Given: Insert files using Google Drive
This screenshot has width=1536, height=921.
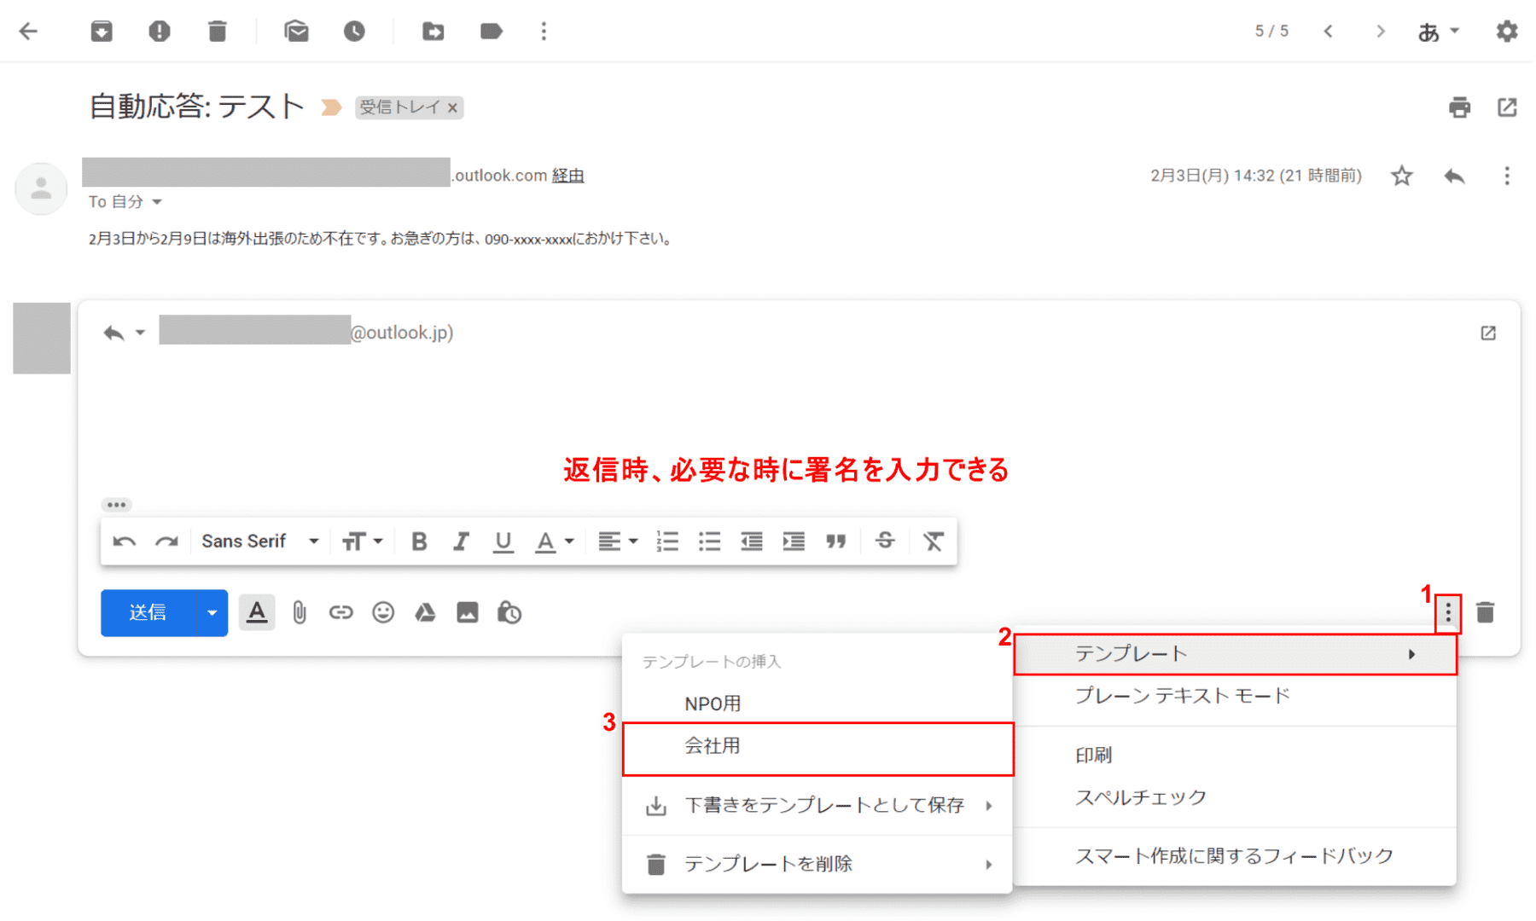Looking at the screenshot, I should coord(425,612).
